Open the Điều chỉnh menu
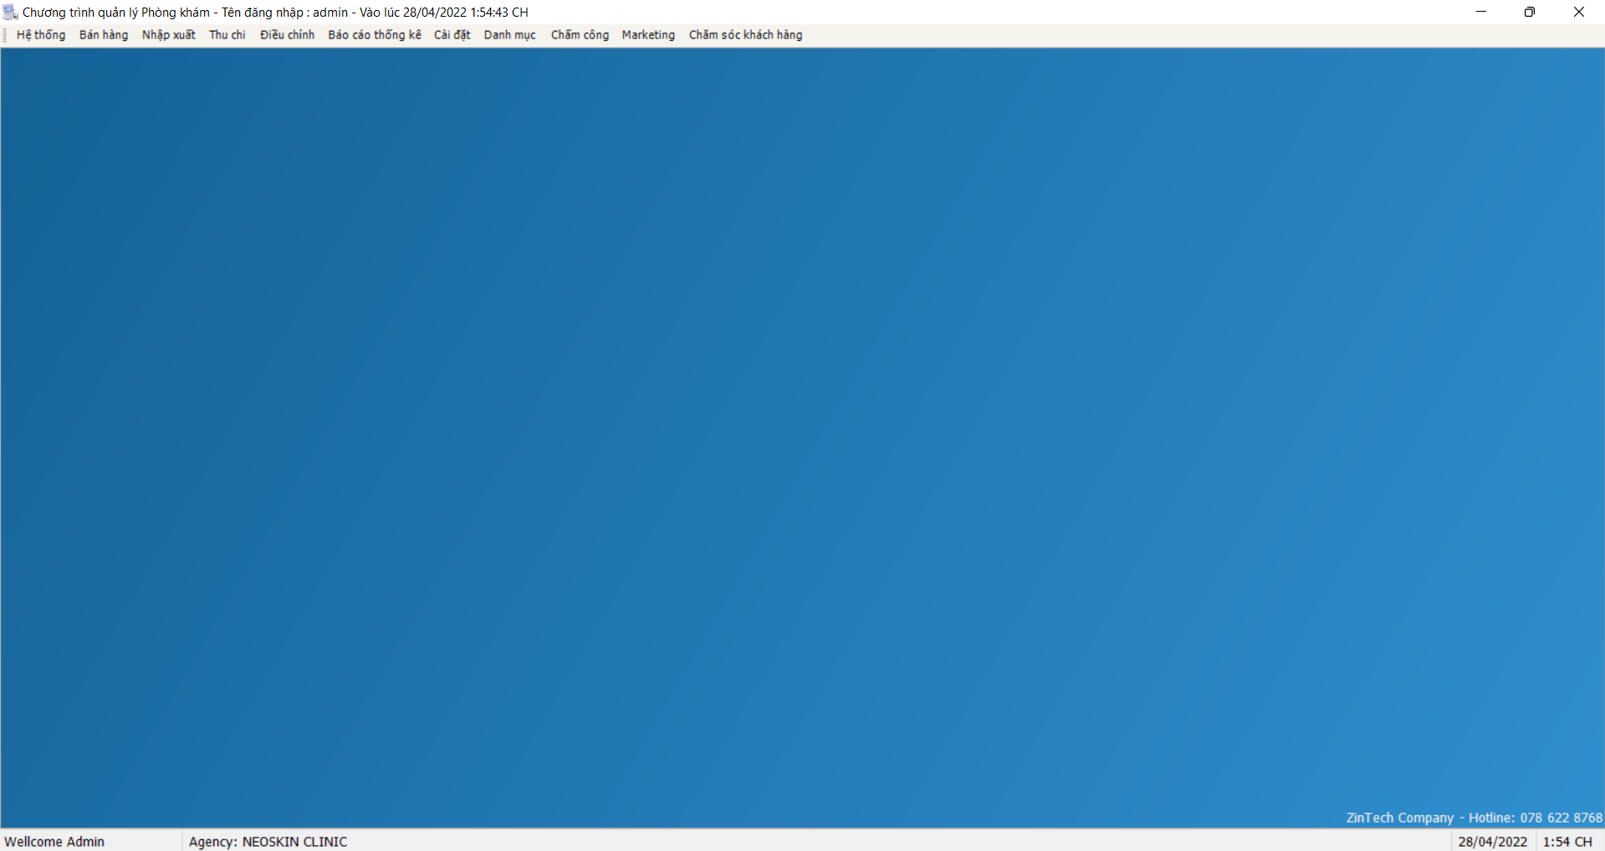This screenshot has height=851, width=1605. pos(287,35)
